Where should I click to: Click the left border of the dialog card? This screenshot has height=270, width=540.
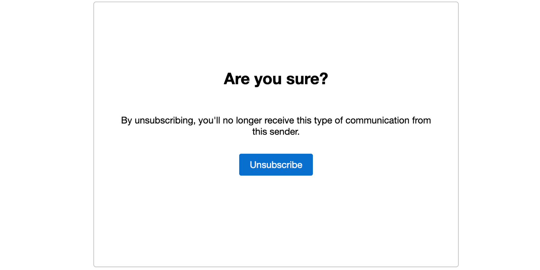point(94,135)
